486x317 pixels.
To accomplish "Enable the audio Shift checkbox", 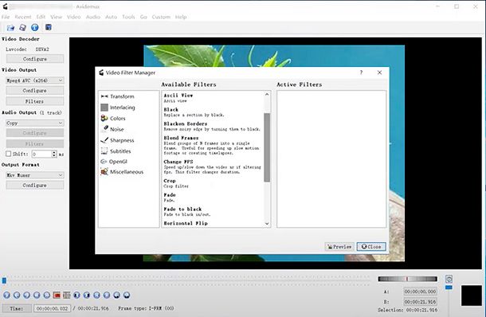I will [9, 154].
